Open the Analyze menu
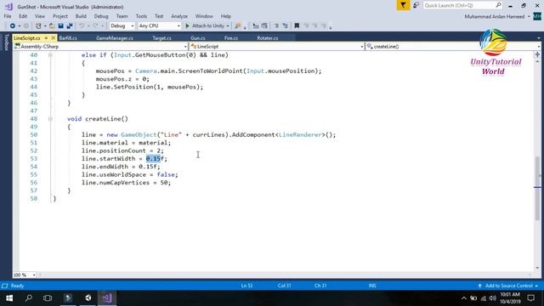 pyautogui.click(x=179, y=16)
